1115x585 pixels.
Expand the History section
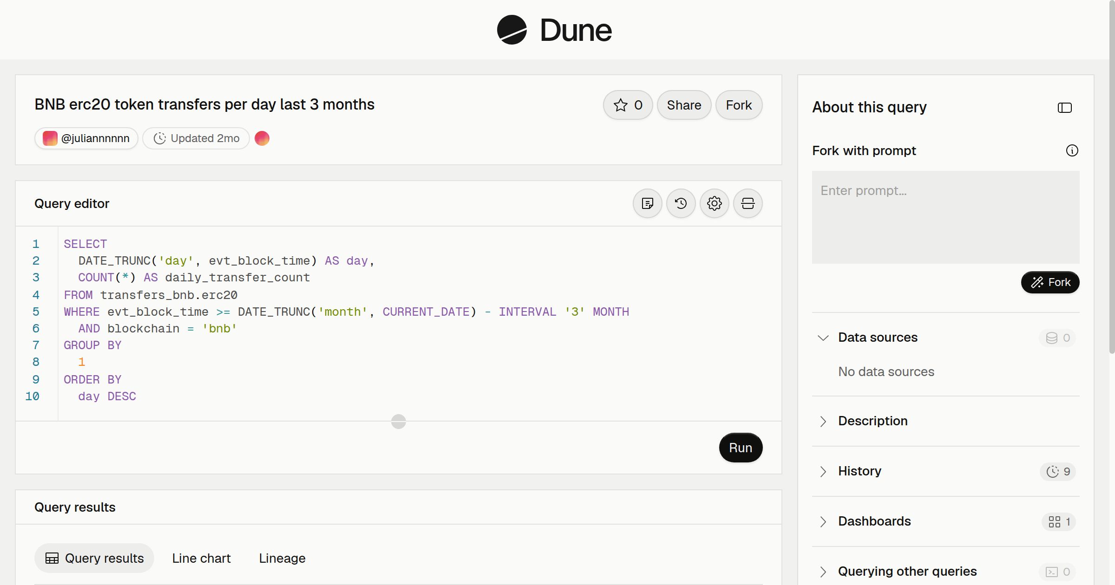point(823,471)
